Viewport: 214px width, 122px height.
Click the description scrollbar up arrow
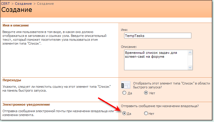[x=190, y=53]
